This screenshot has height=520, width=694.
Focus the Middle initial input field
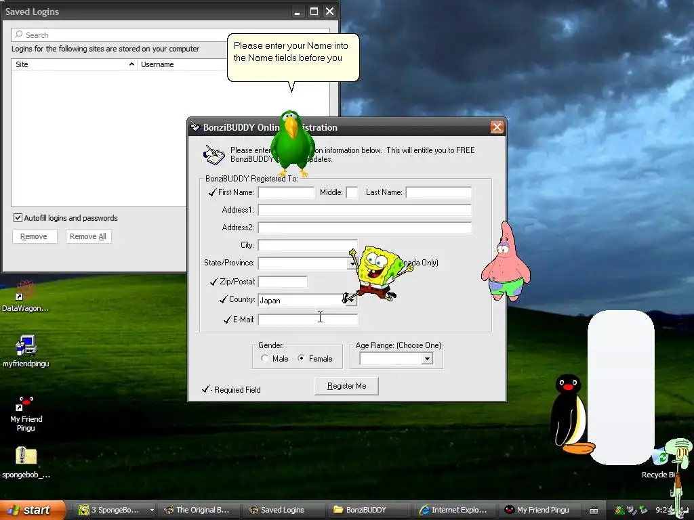[352, 192]
